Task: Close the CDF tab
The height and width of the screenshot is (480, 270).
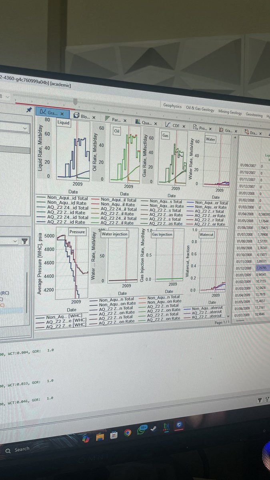Action: point(184,126)
